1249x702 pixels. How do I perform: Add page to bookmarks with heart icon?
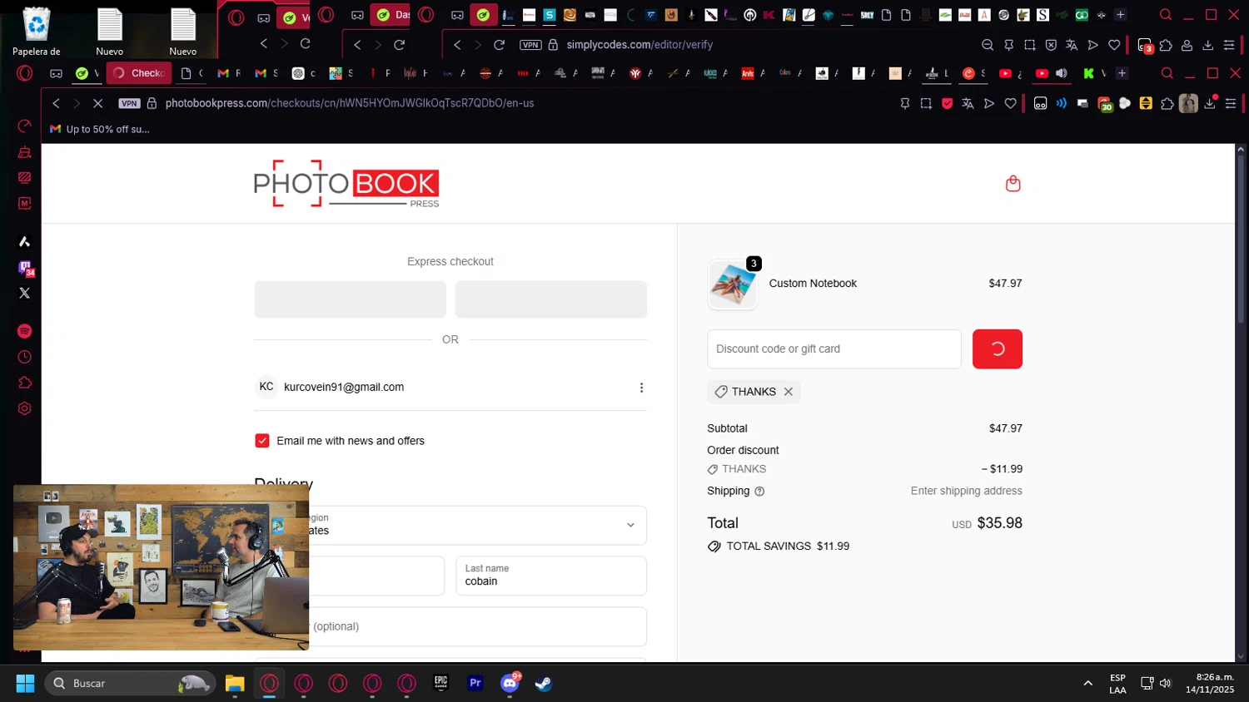tap(1010, 104)
